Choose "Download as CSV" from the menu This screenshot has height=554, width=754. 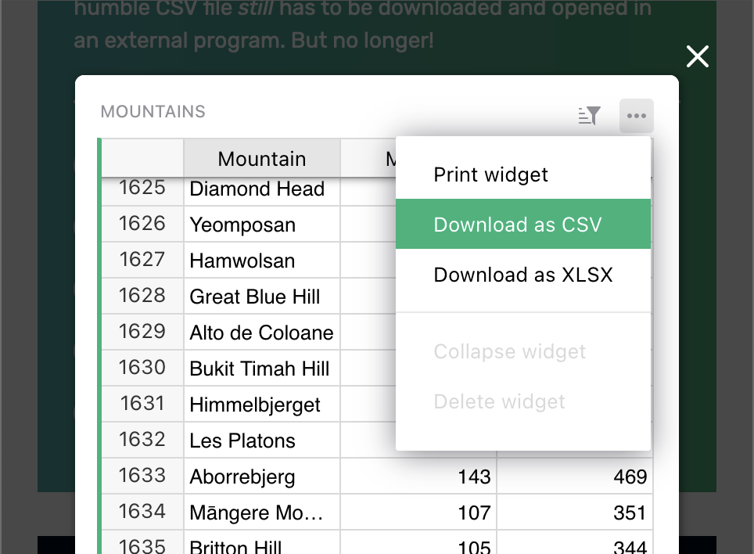click(518, 225)
